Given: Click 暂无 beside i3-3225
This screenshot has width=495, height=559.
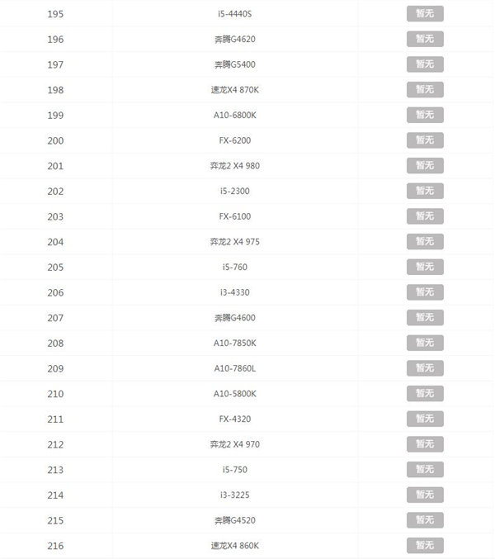Looking at the screenshot, I should (425, 495).
